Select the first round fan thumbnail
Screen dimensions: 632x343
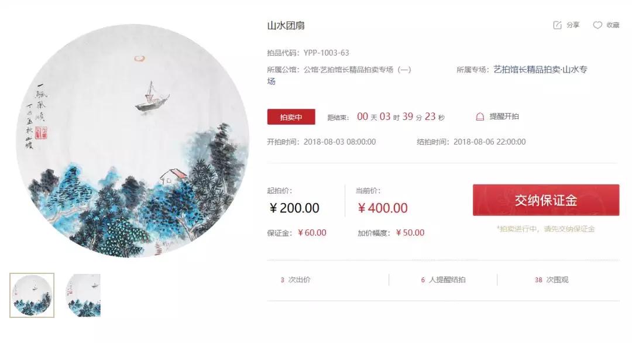point(32,295)
